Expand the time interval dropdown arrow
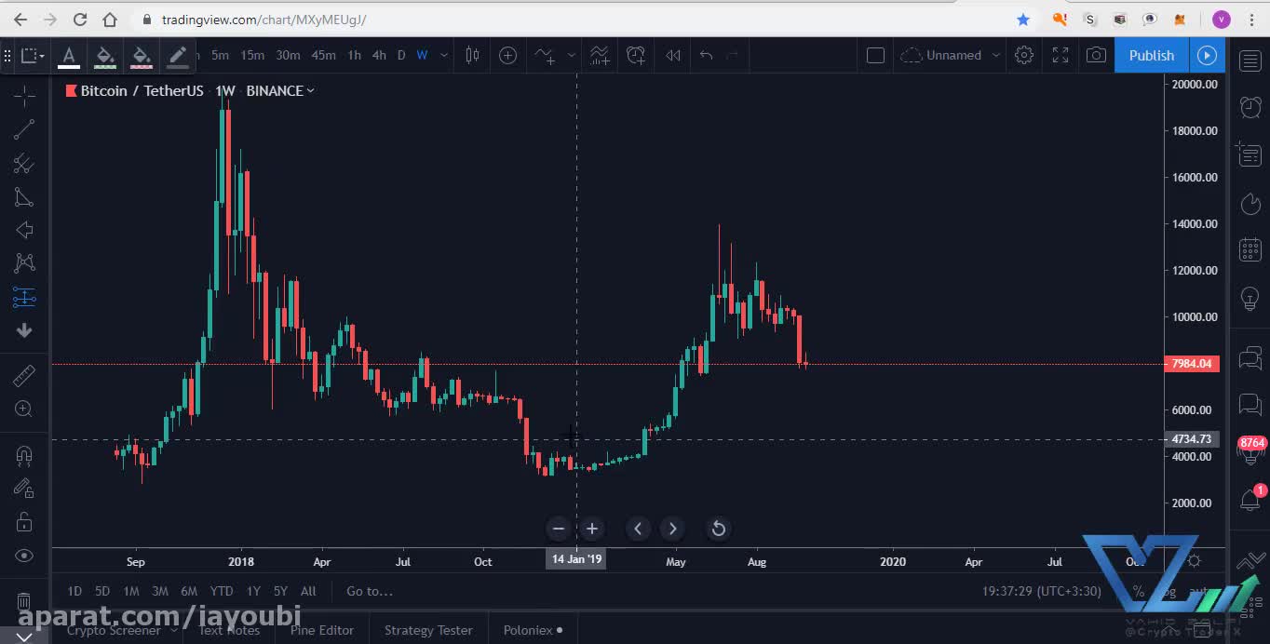 [x=444, y=55]
